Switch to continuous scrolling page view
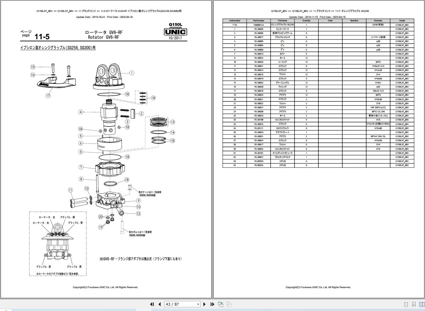This screenshot has height=311, width=425. 414,304
